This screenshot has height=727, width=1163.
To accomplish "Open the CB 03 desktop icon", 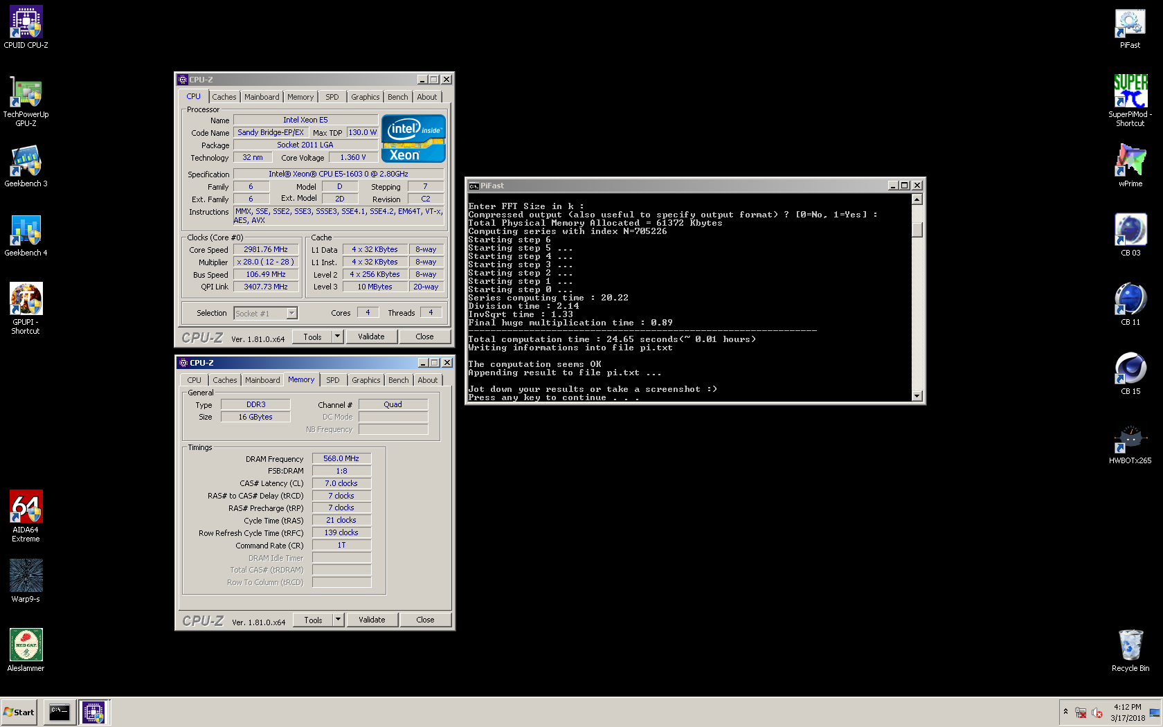I will pyautogui.click(x=1130, y=235).
